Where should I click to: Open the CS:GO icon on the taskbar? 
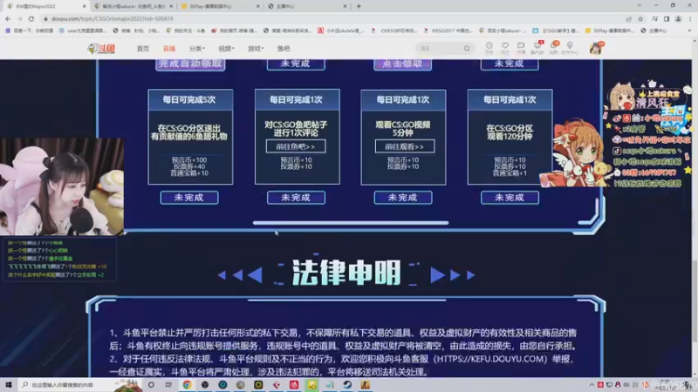pyautogui.click(x=365, y=384)
